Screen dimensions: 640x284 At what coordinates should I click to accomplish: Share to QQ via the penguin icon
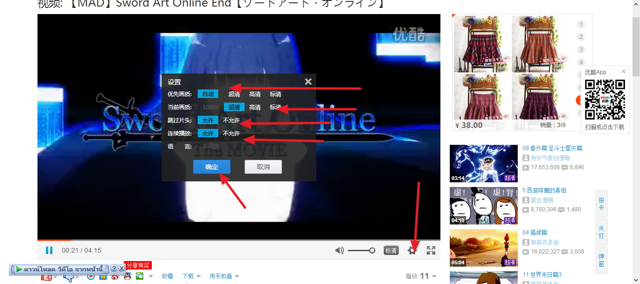click(x=127, y=276)
